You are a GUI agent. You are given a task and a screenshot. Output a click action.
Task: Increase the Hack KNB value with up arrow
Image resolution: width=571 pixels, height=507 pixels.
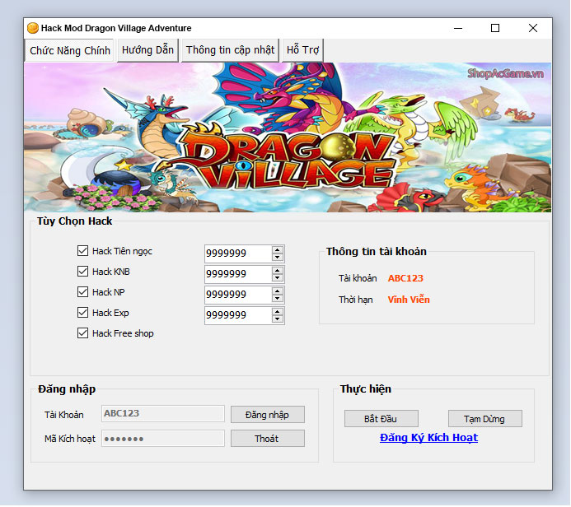[x=278, y=271]
